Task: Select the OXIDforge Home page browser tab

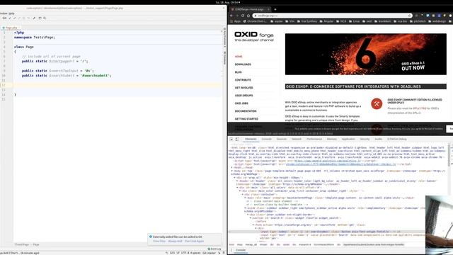Action: pos(250,9)
